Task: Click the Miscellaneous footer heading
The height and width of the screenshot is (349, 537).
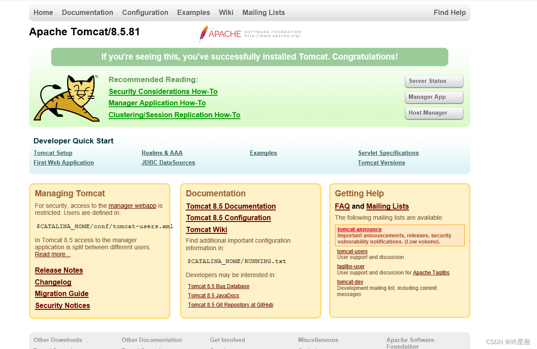Action: click(318, 340)
